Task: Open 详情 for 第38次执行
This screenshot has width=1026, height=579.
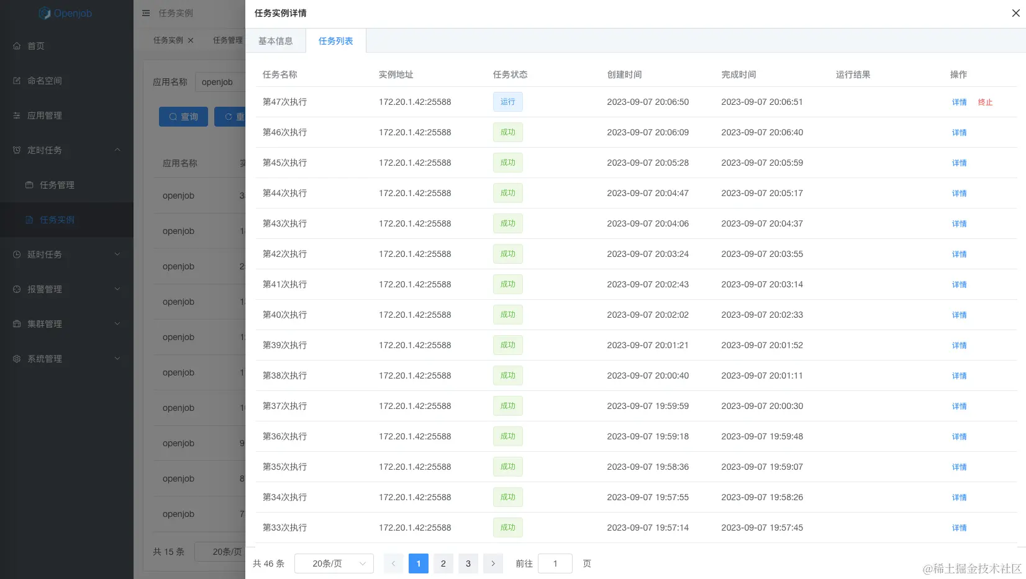Action: [960, 376]
